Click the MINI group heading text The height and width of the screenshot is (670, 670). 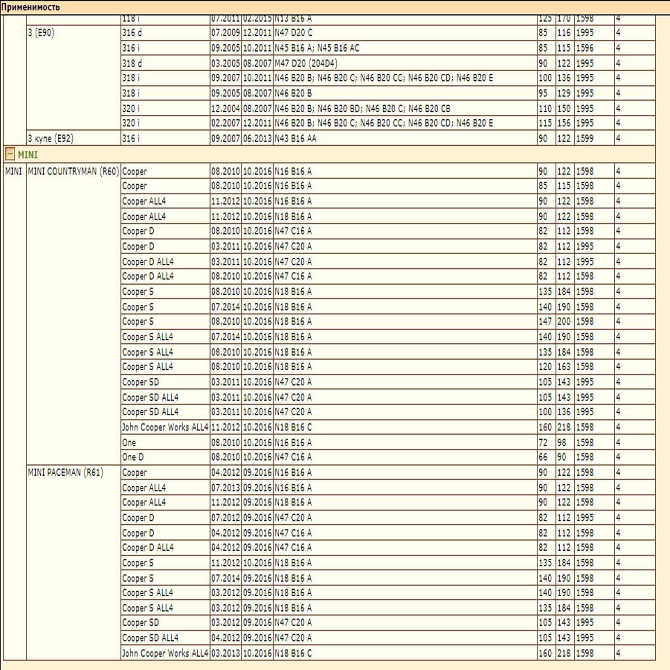(x=28, y=155)
